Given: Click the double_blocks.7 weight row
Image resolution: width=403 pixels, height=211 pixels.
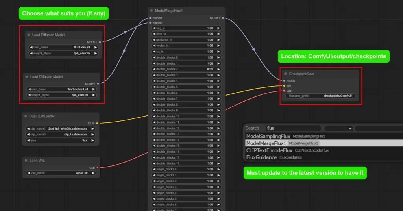Looking at the screenshot, I should pos(186,99).
